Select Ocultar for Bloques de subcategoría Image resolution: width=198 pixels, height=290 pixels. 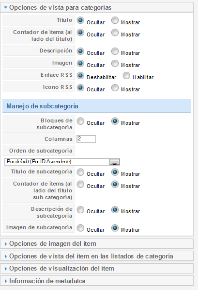coord(80,121)
